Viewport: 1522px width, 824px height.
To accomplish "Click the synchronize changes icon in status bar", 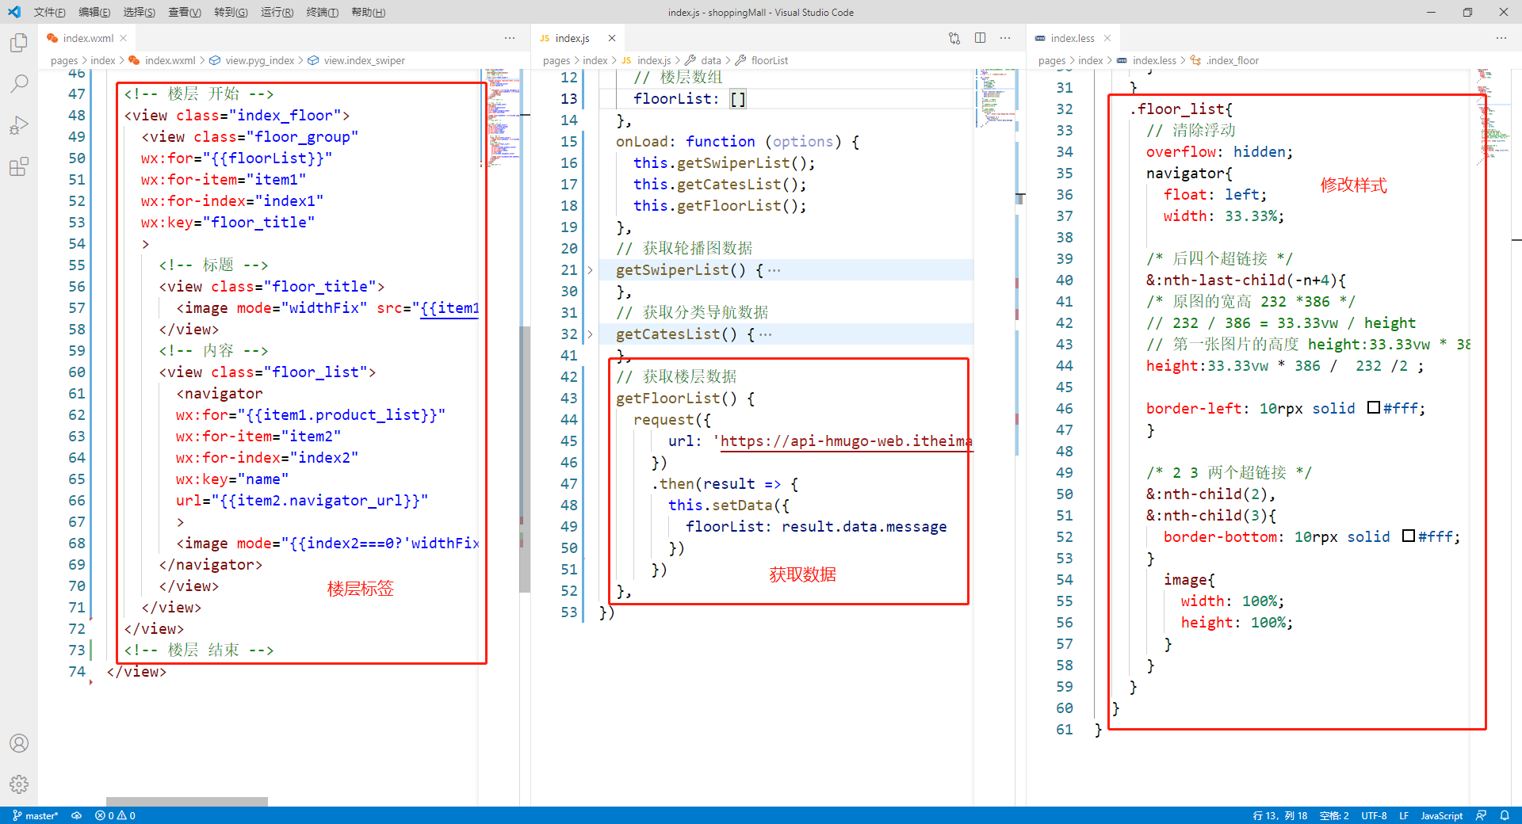I will tap(77, 815).
